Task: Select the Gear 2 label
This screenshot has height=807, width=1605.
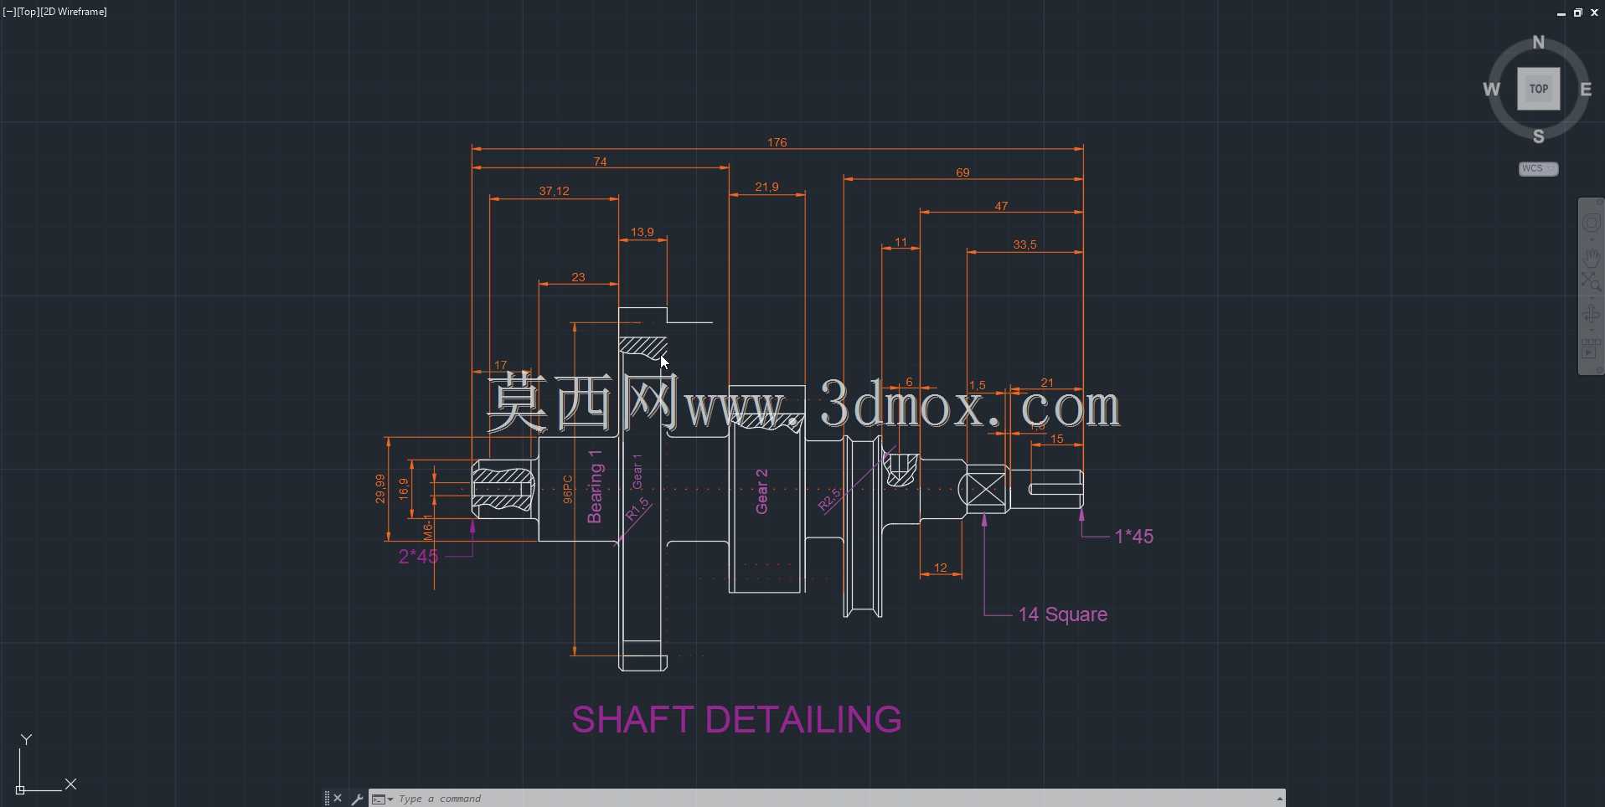Action: [x=761, y=491]
